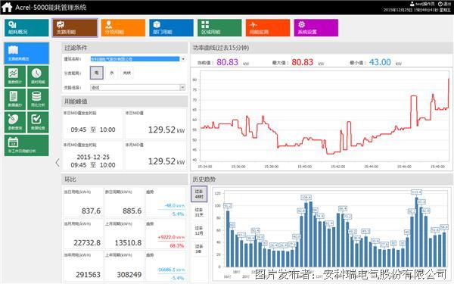This screenshot has height=284, width=454.
Task: Select the third energy type toggle
Action: click(127, 73)
